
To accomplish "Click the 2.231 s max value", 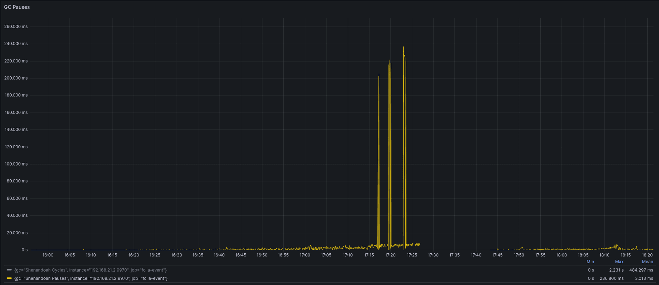I will pyautogui.click(x=617, y=270).
